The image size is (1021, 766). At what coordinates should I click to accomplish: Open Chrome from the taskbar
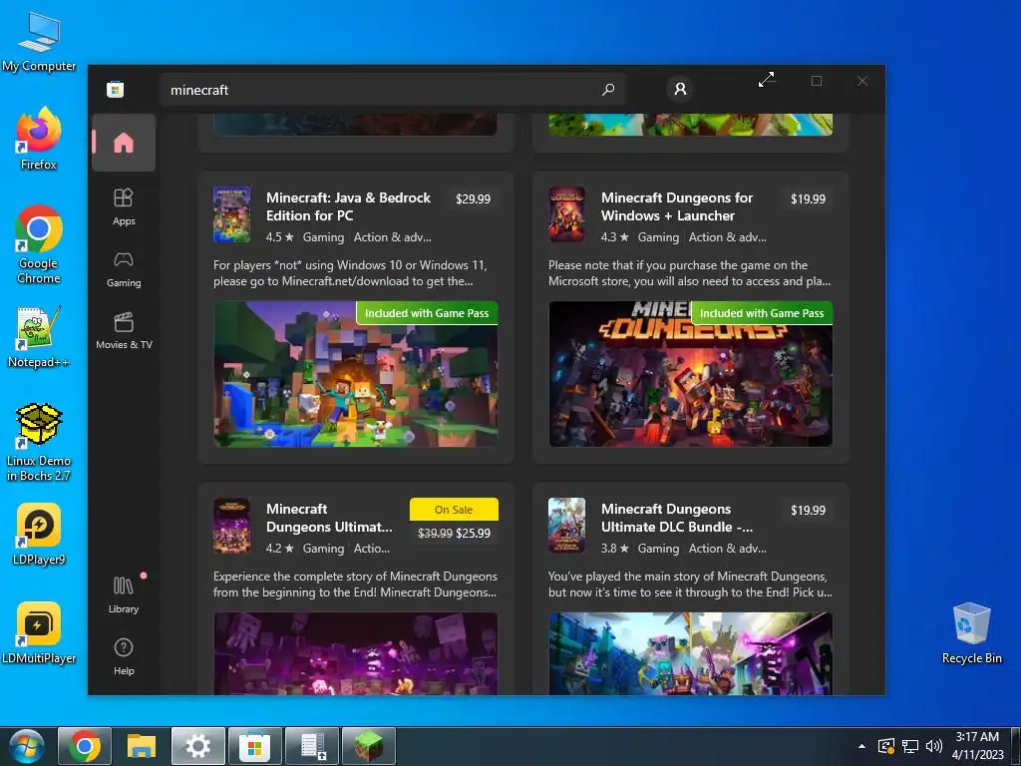tap(85, 746)
